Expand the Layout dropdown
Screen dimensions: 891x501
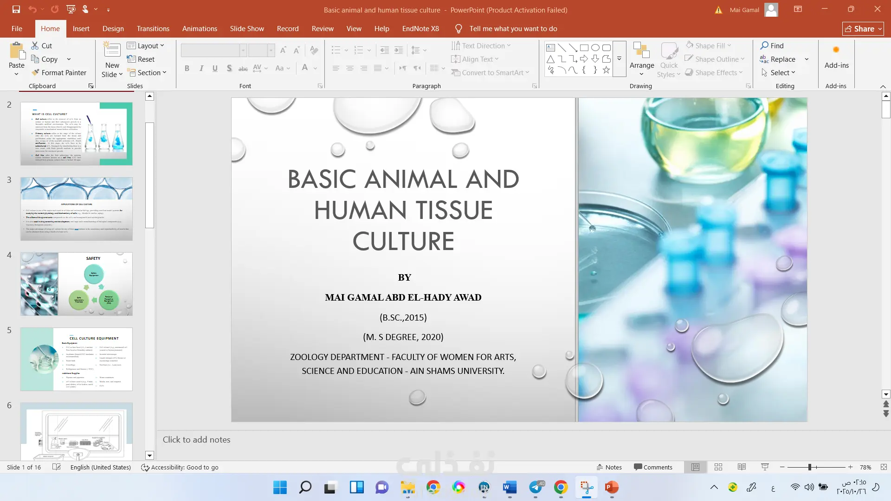(x=146, y=45)
